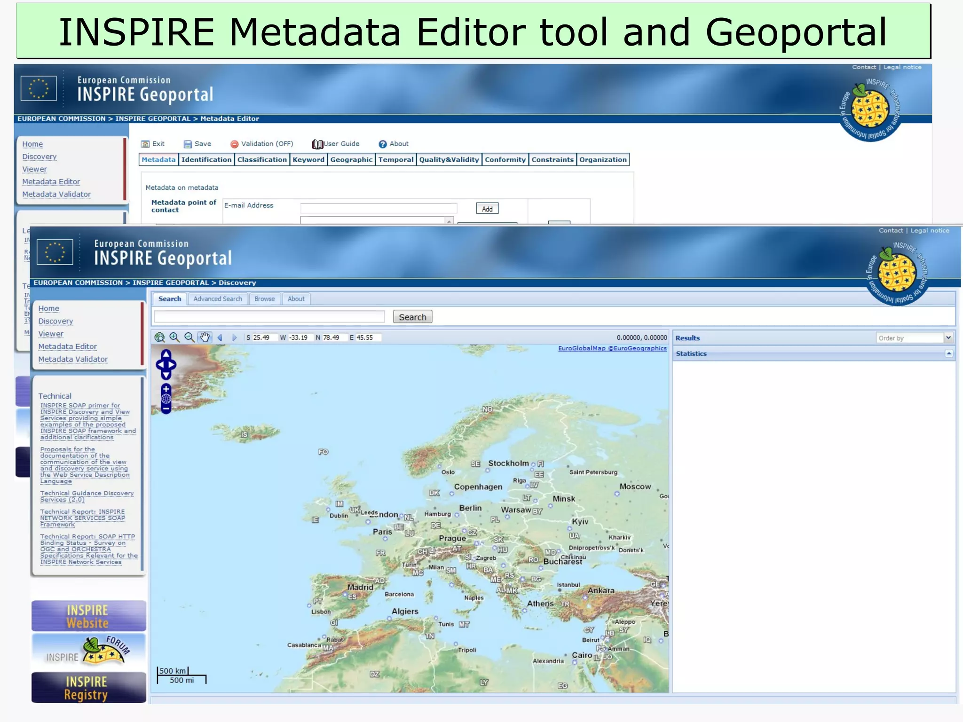Click the Discovery search text field
Viewport: 963px width, 722px height.
[269, 317]
